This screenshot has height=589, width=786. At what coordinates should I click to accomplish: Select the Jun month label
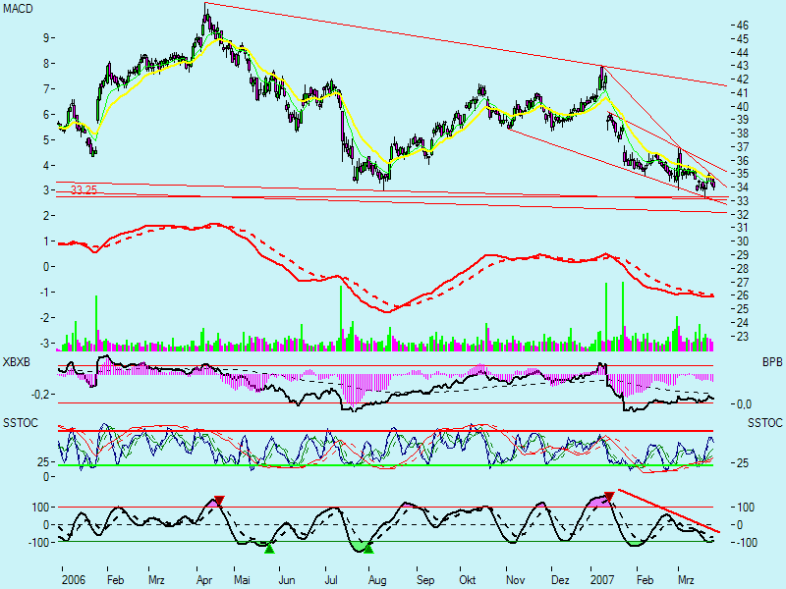click(x=286, y=580)
